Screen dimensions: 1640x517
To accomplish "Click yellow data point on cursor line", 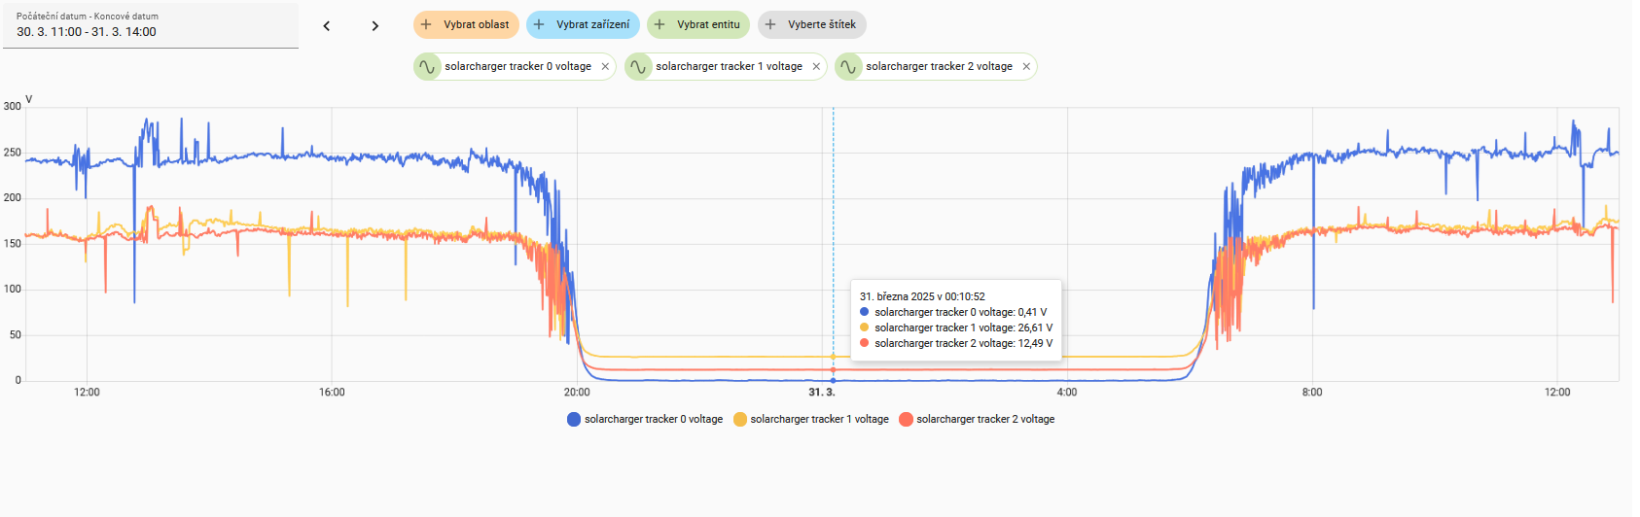I will point(833,357).
